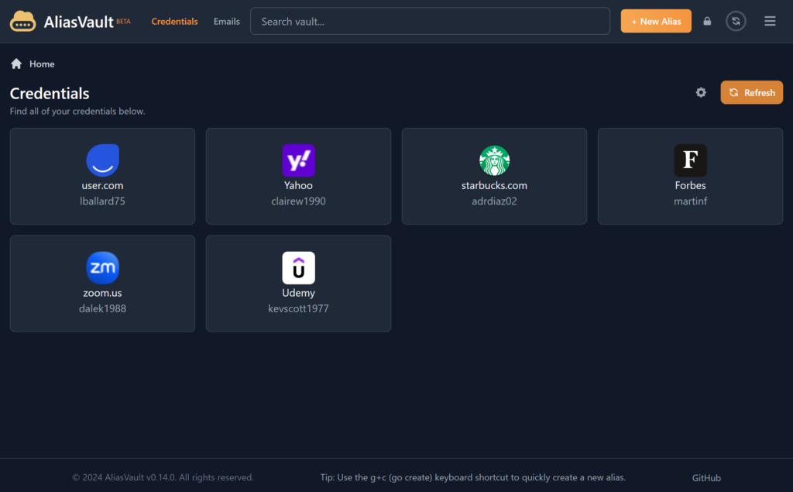Open the user.com credential logo
Viewport: 793px width, 492px height.
click(102, 160)
